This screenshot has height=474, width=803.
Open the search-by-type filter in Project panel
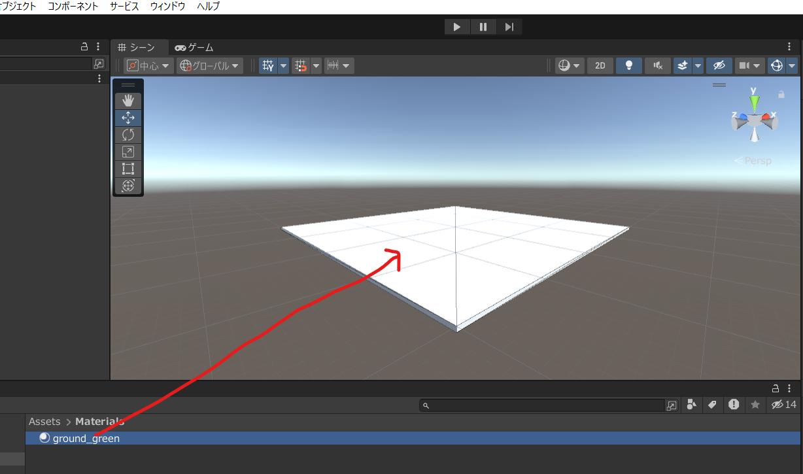(691, 405)
